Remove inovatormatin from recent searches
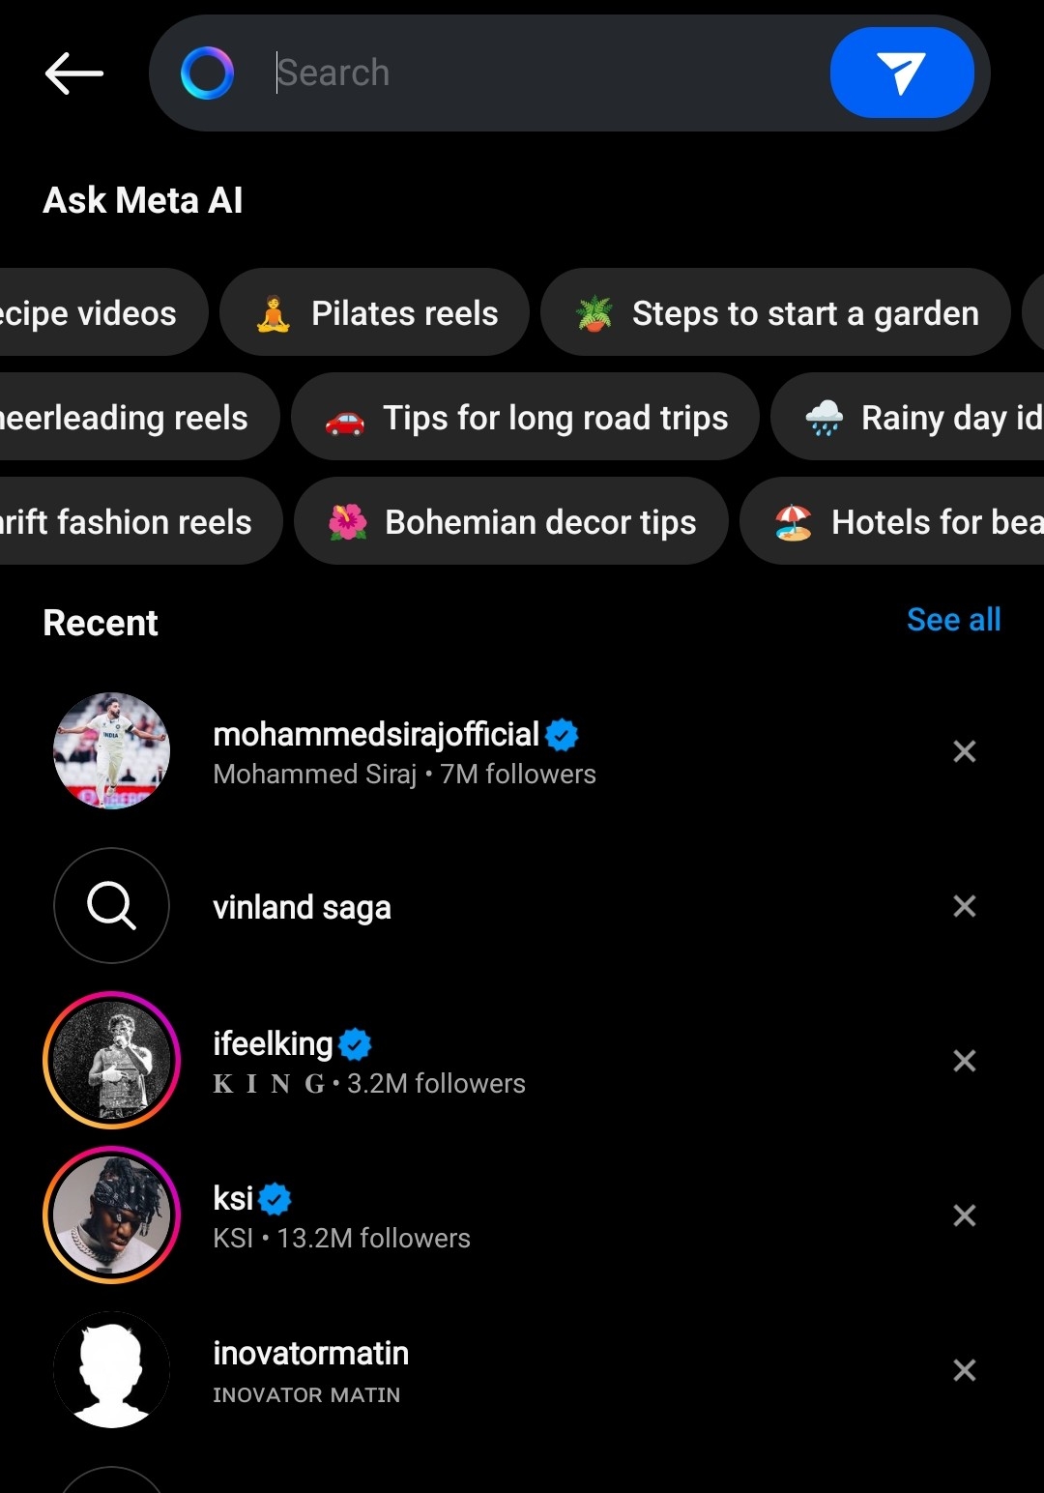The image size is (1044, 1493). point(964,1370)
